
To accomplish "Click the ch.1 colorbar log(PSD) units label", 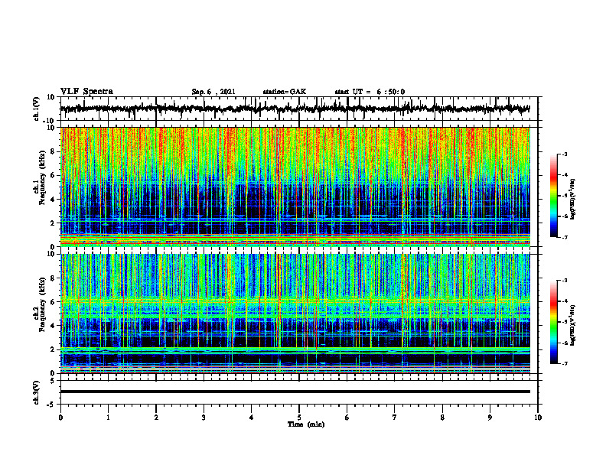I will (573, 200).
